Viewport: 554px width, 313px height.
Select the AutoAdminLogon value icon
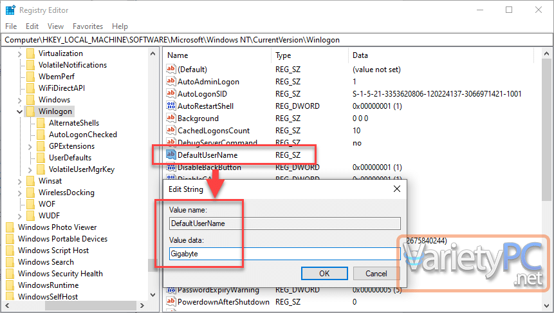[171, 81]
